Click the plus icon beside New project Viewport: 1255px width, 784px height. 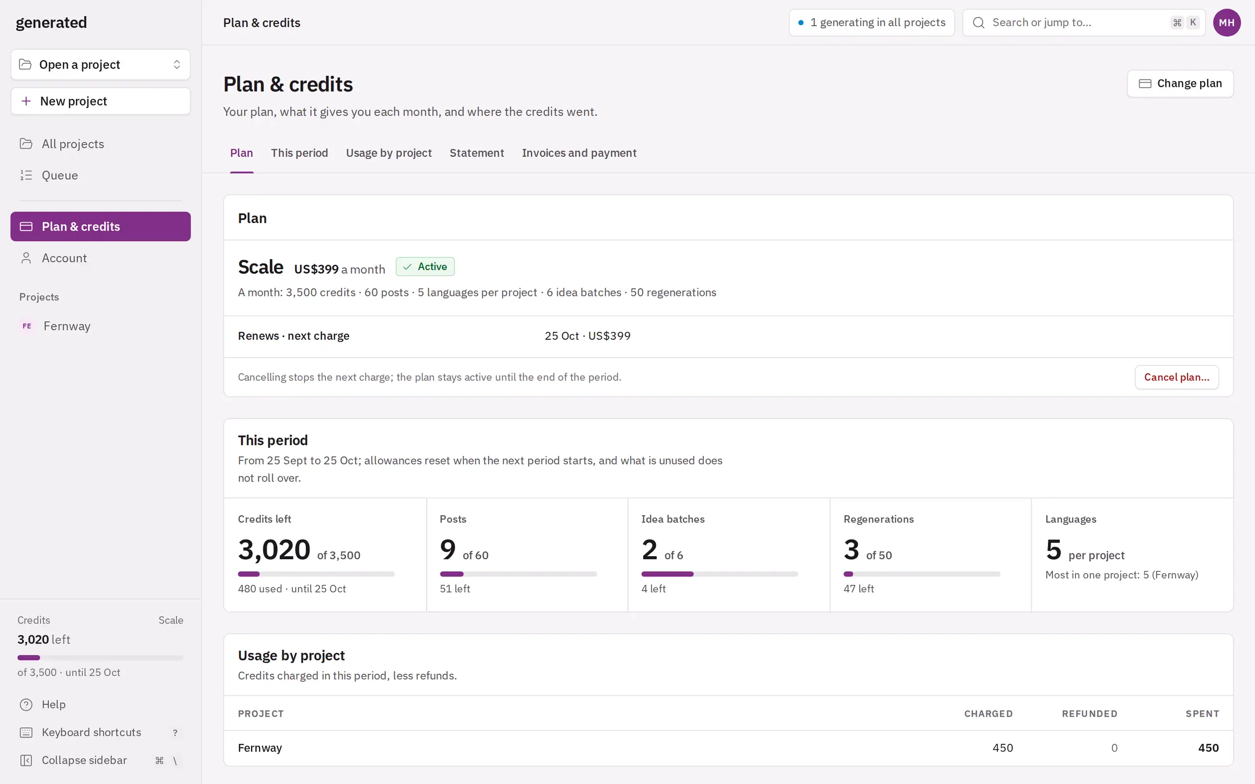pos(26,101)
